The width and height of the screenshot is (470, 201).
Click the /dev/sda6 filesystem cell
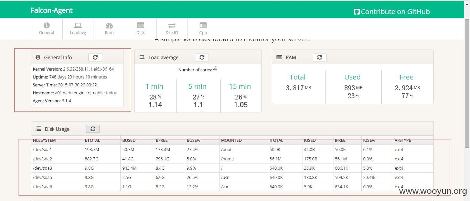pyautogui.click(x=57, y=187)
